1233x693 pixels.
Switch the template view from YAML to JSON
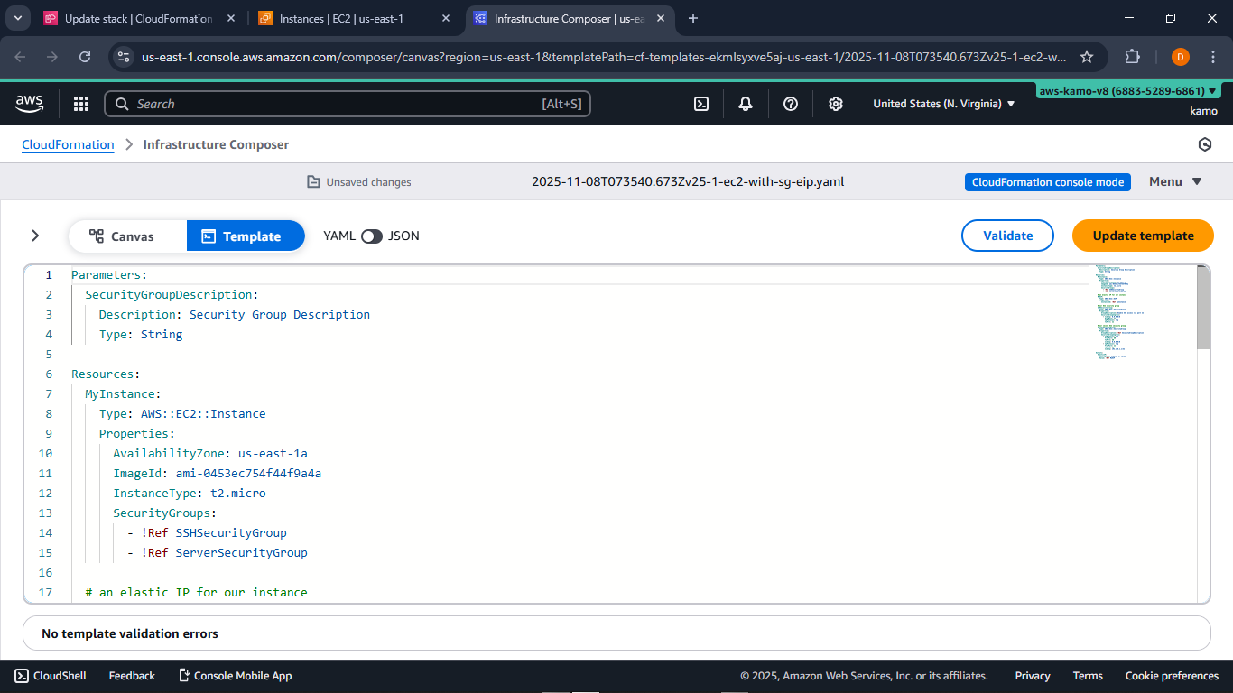pos(371,236)
